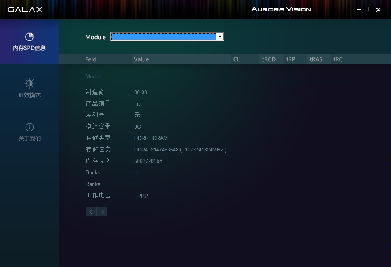Click the 产品编号 row label
391x267 pixels.
[98, 103]
